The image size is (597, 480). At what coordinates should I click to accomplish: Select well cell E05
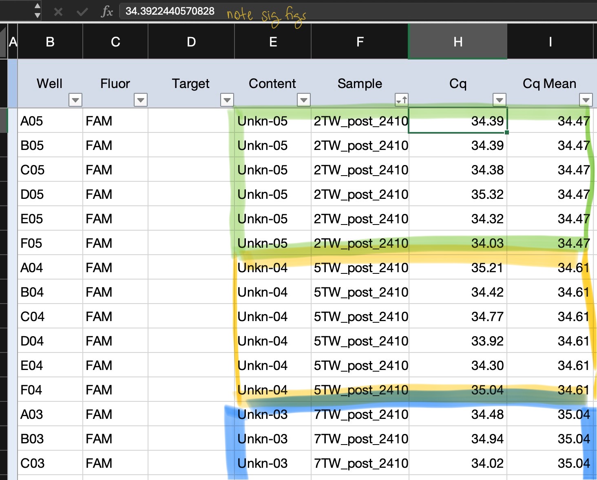click(x=50, y=218)
